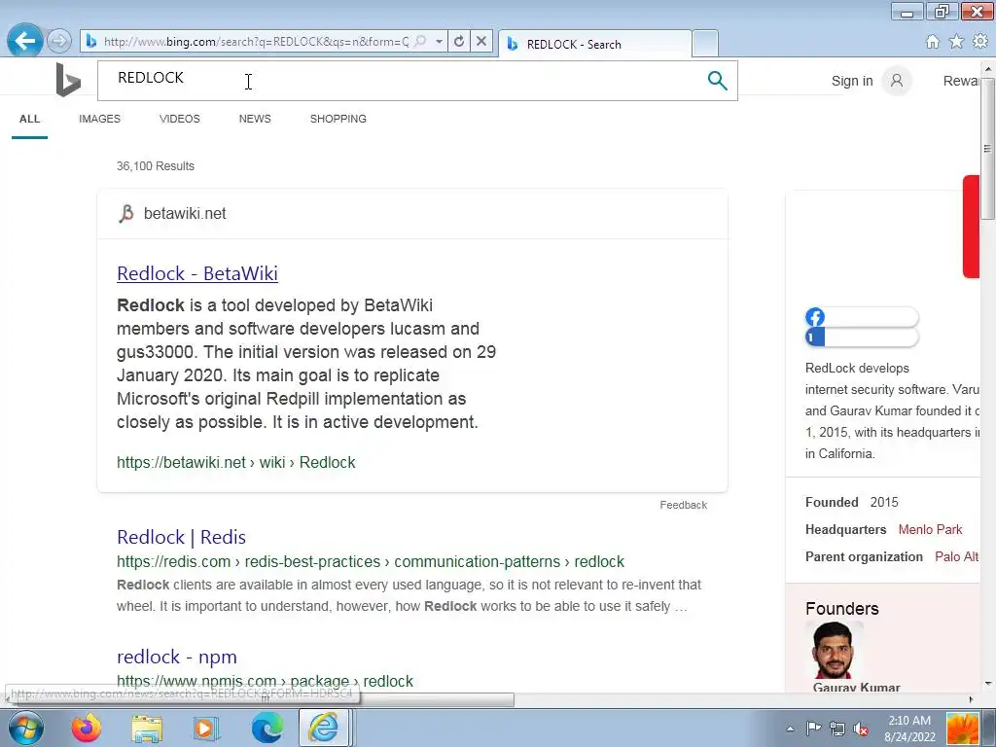Open the Redlock | Redis result

181,537
